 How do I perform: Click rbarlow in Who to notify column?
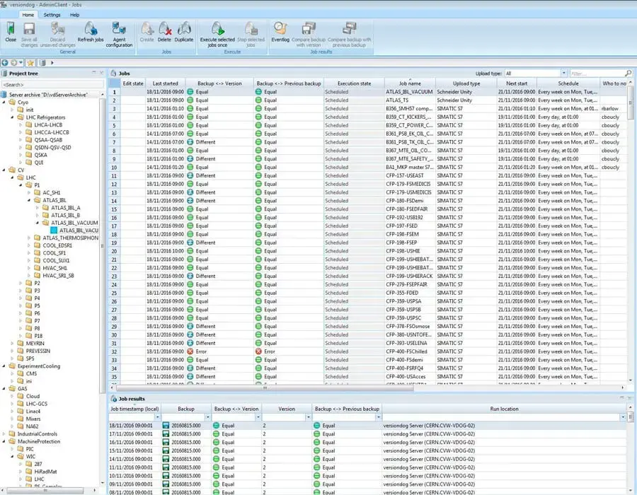(610, 109)
